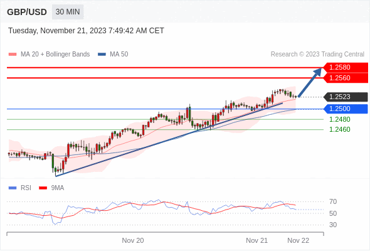This screenshot has height=251, width=370.
Task: Click the 9MA legend red swatch
Action: [43, 188]
